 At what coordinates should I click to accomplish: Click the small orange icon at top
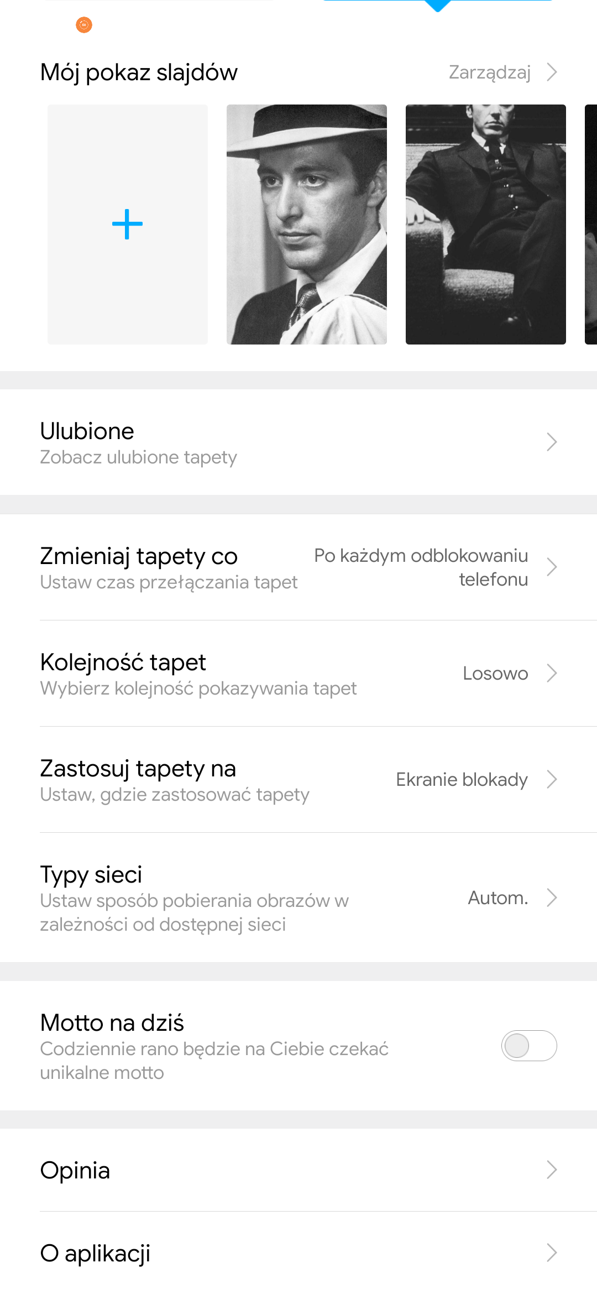coord(84,25)
